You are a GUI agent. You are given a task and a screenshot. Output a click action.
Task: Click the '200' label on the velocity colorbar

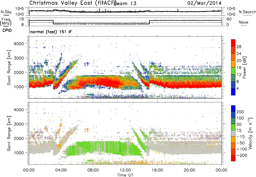coord(240,112)
